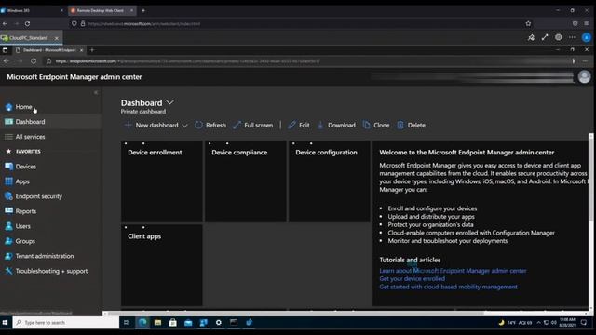Open Mail from the taskbar
Screen dimensions: 596x335
pyautogui.click(x=188, y=323)
